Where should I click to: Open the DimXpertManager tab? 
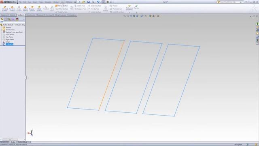point(13,19)
